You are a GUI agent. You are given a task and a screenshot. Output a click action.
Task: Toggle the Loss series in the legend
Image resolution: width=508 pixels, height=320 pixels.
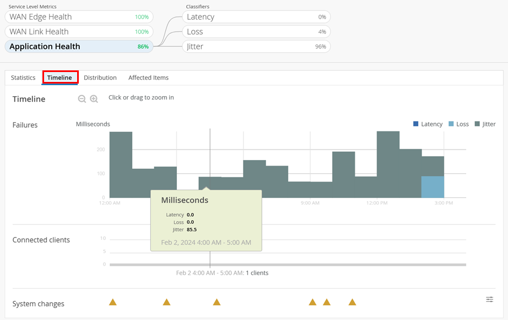pyautogui.click(x=458, y=124)
